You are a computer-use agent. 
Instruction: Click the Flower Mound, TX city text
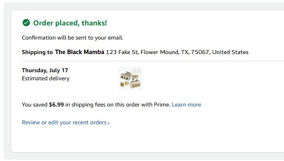pyautogui.click(x=165, y=52)
